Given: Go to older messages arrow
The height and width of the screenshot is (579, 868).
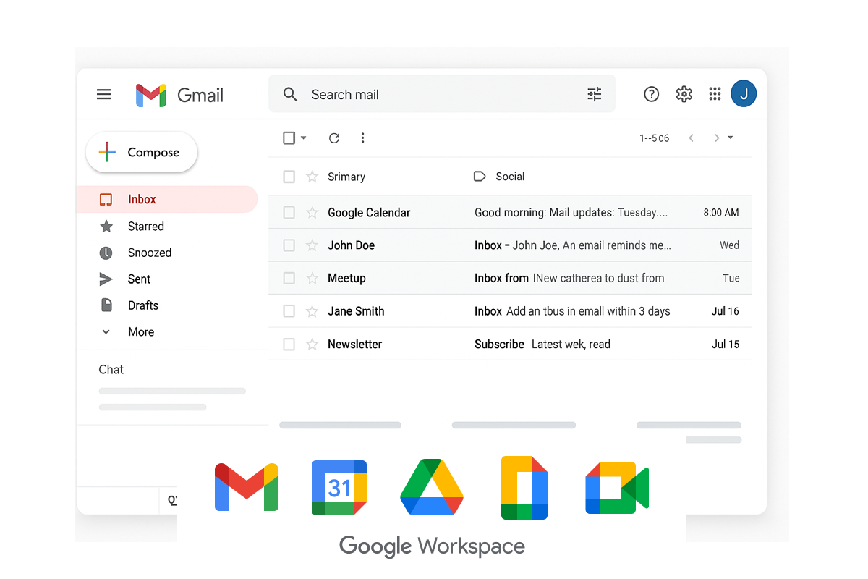Looking at the screenshot, I should tap(716, 138).
